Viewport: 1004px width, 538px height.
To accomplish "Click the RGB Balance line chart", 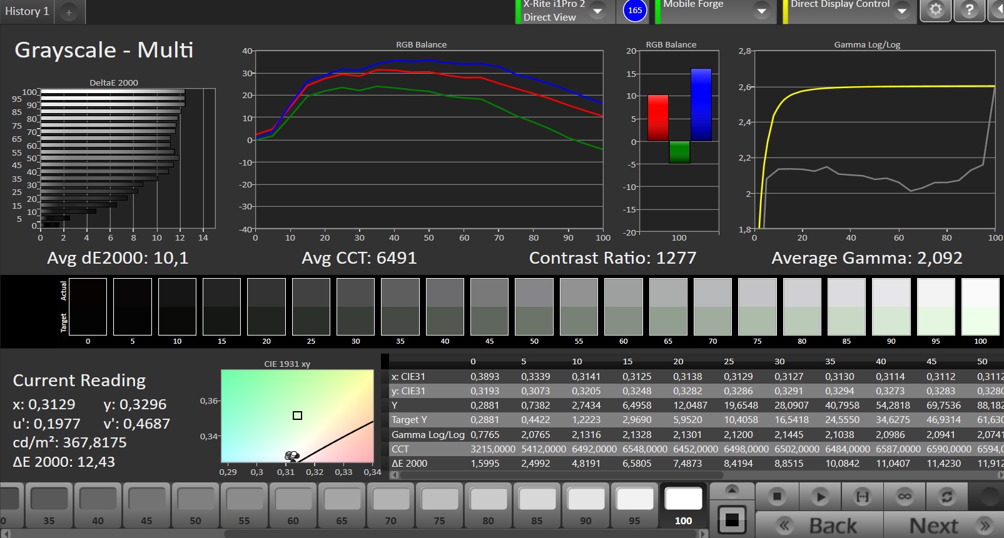I will 429,140.
